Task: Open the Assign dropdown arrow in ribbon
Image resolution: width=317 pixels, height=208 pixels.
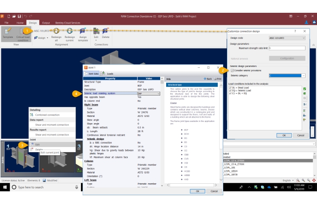Action: (48, 38)
